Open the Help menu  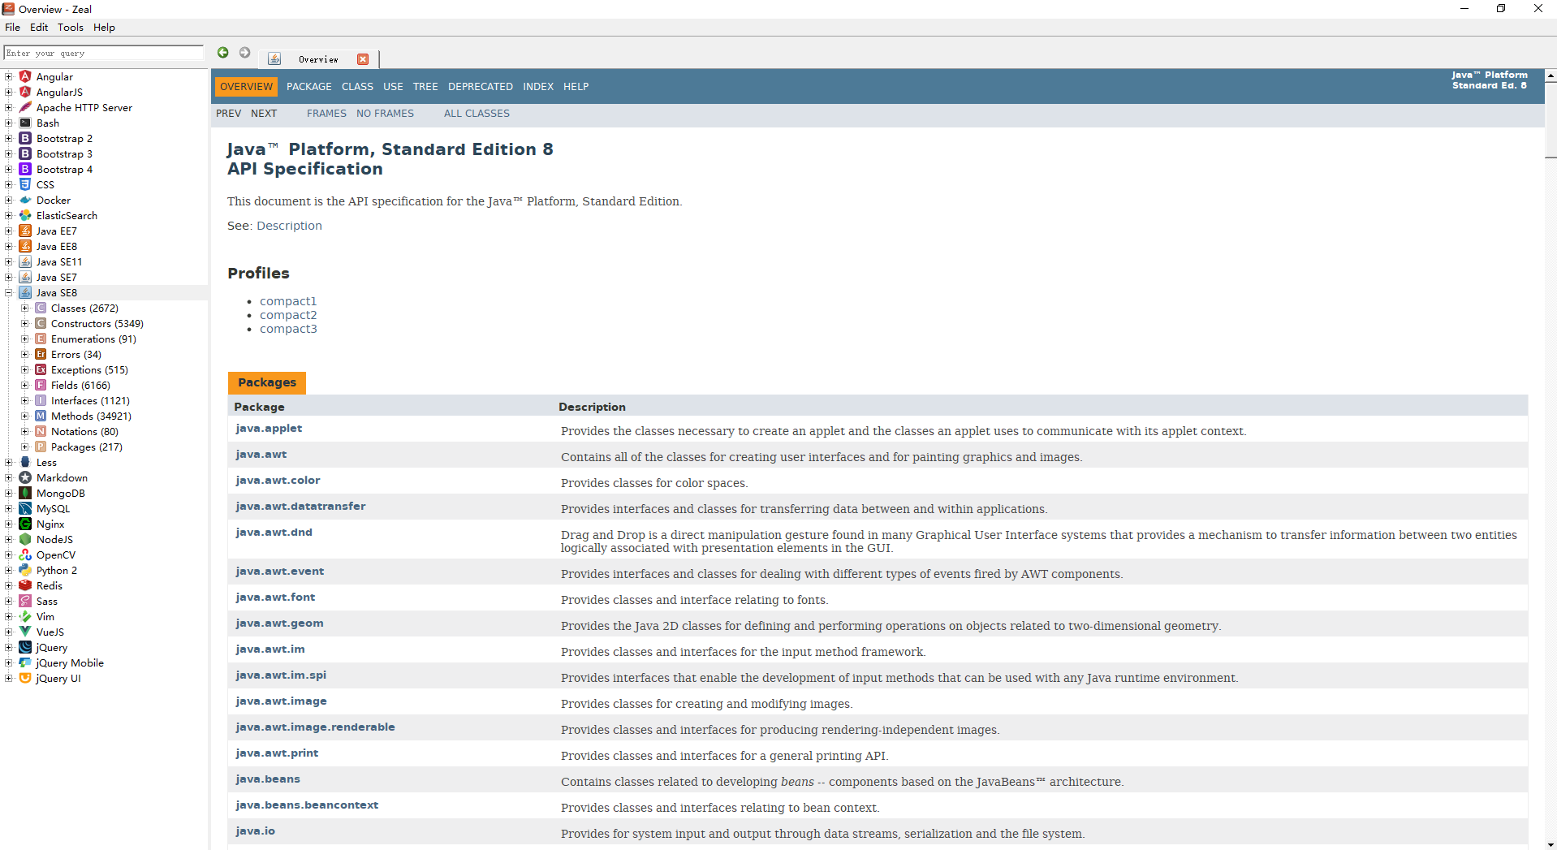(x=104, y=28)
